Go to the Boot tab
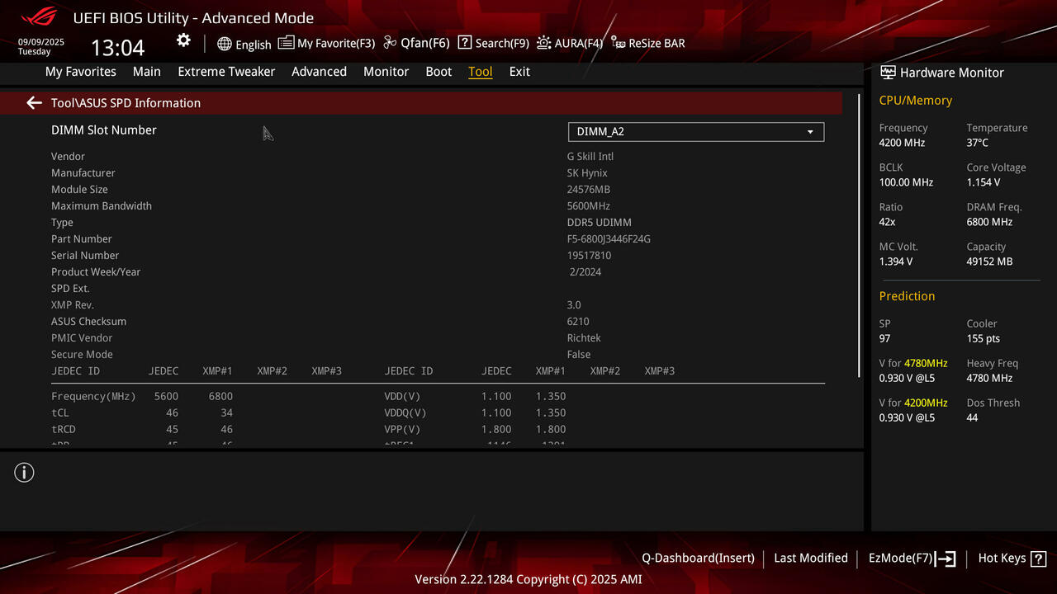Screen dimensions: 1057x594 pyautogui.click(x=438, y=72)
